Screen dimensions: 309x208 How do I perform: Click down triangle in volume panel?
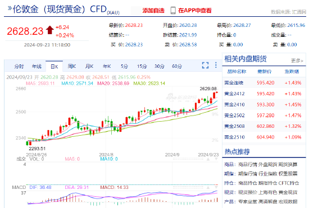click(x=216, y=159)
